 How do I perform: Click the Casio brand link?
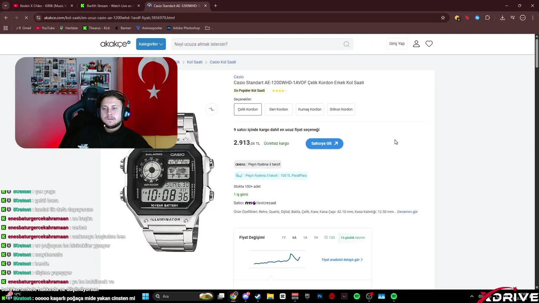238,77
